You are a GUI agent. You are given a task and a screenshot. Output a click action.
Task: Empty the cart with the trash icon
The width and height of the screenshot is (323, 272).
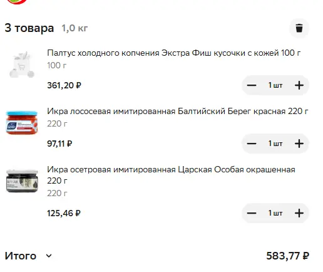click(x=299, y=28)
